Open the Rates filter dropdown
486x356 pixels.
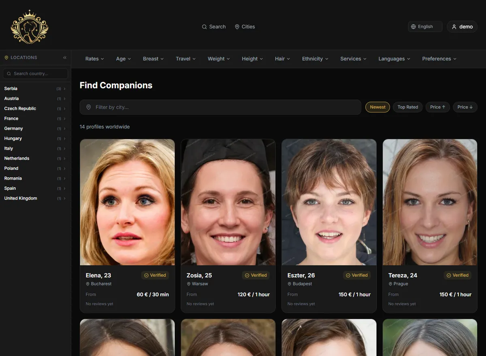click(x=94, y=59)
